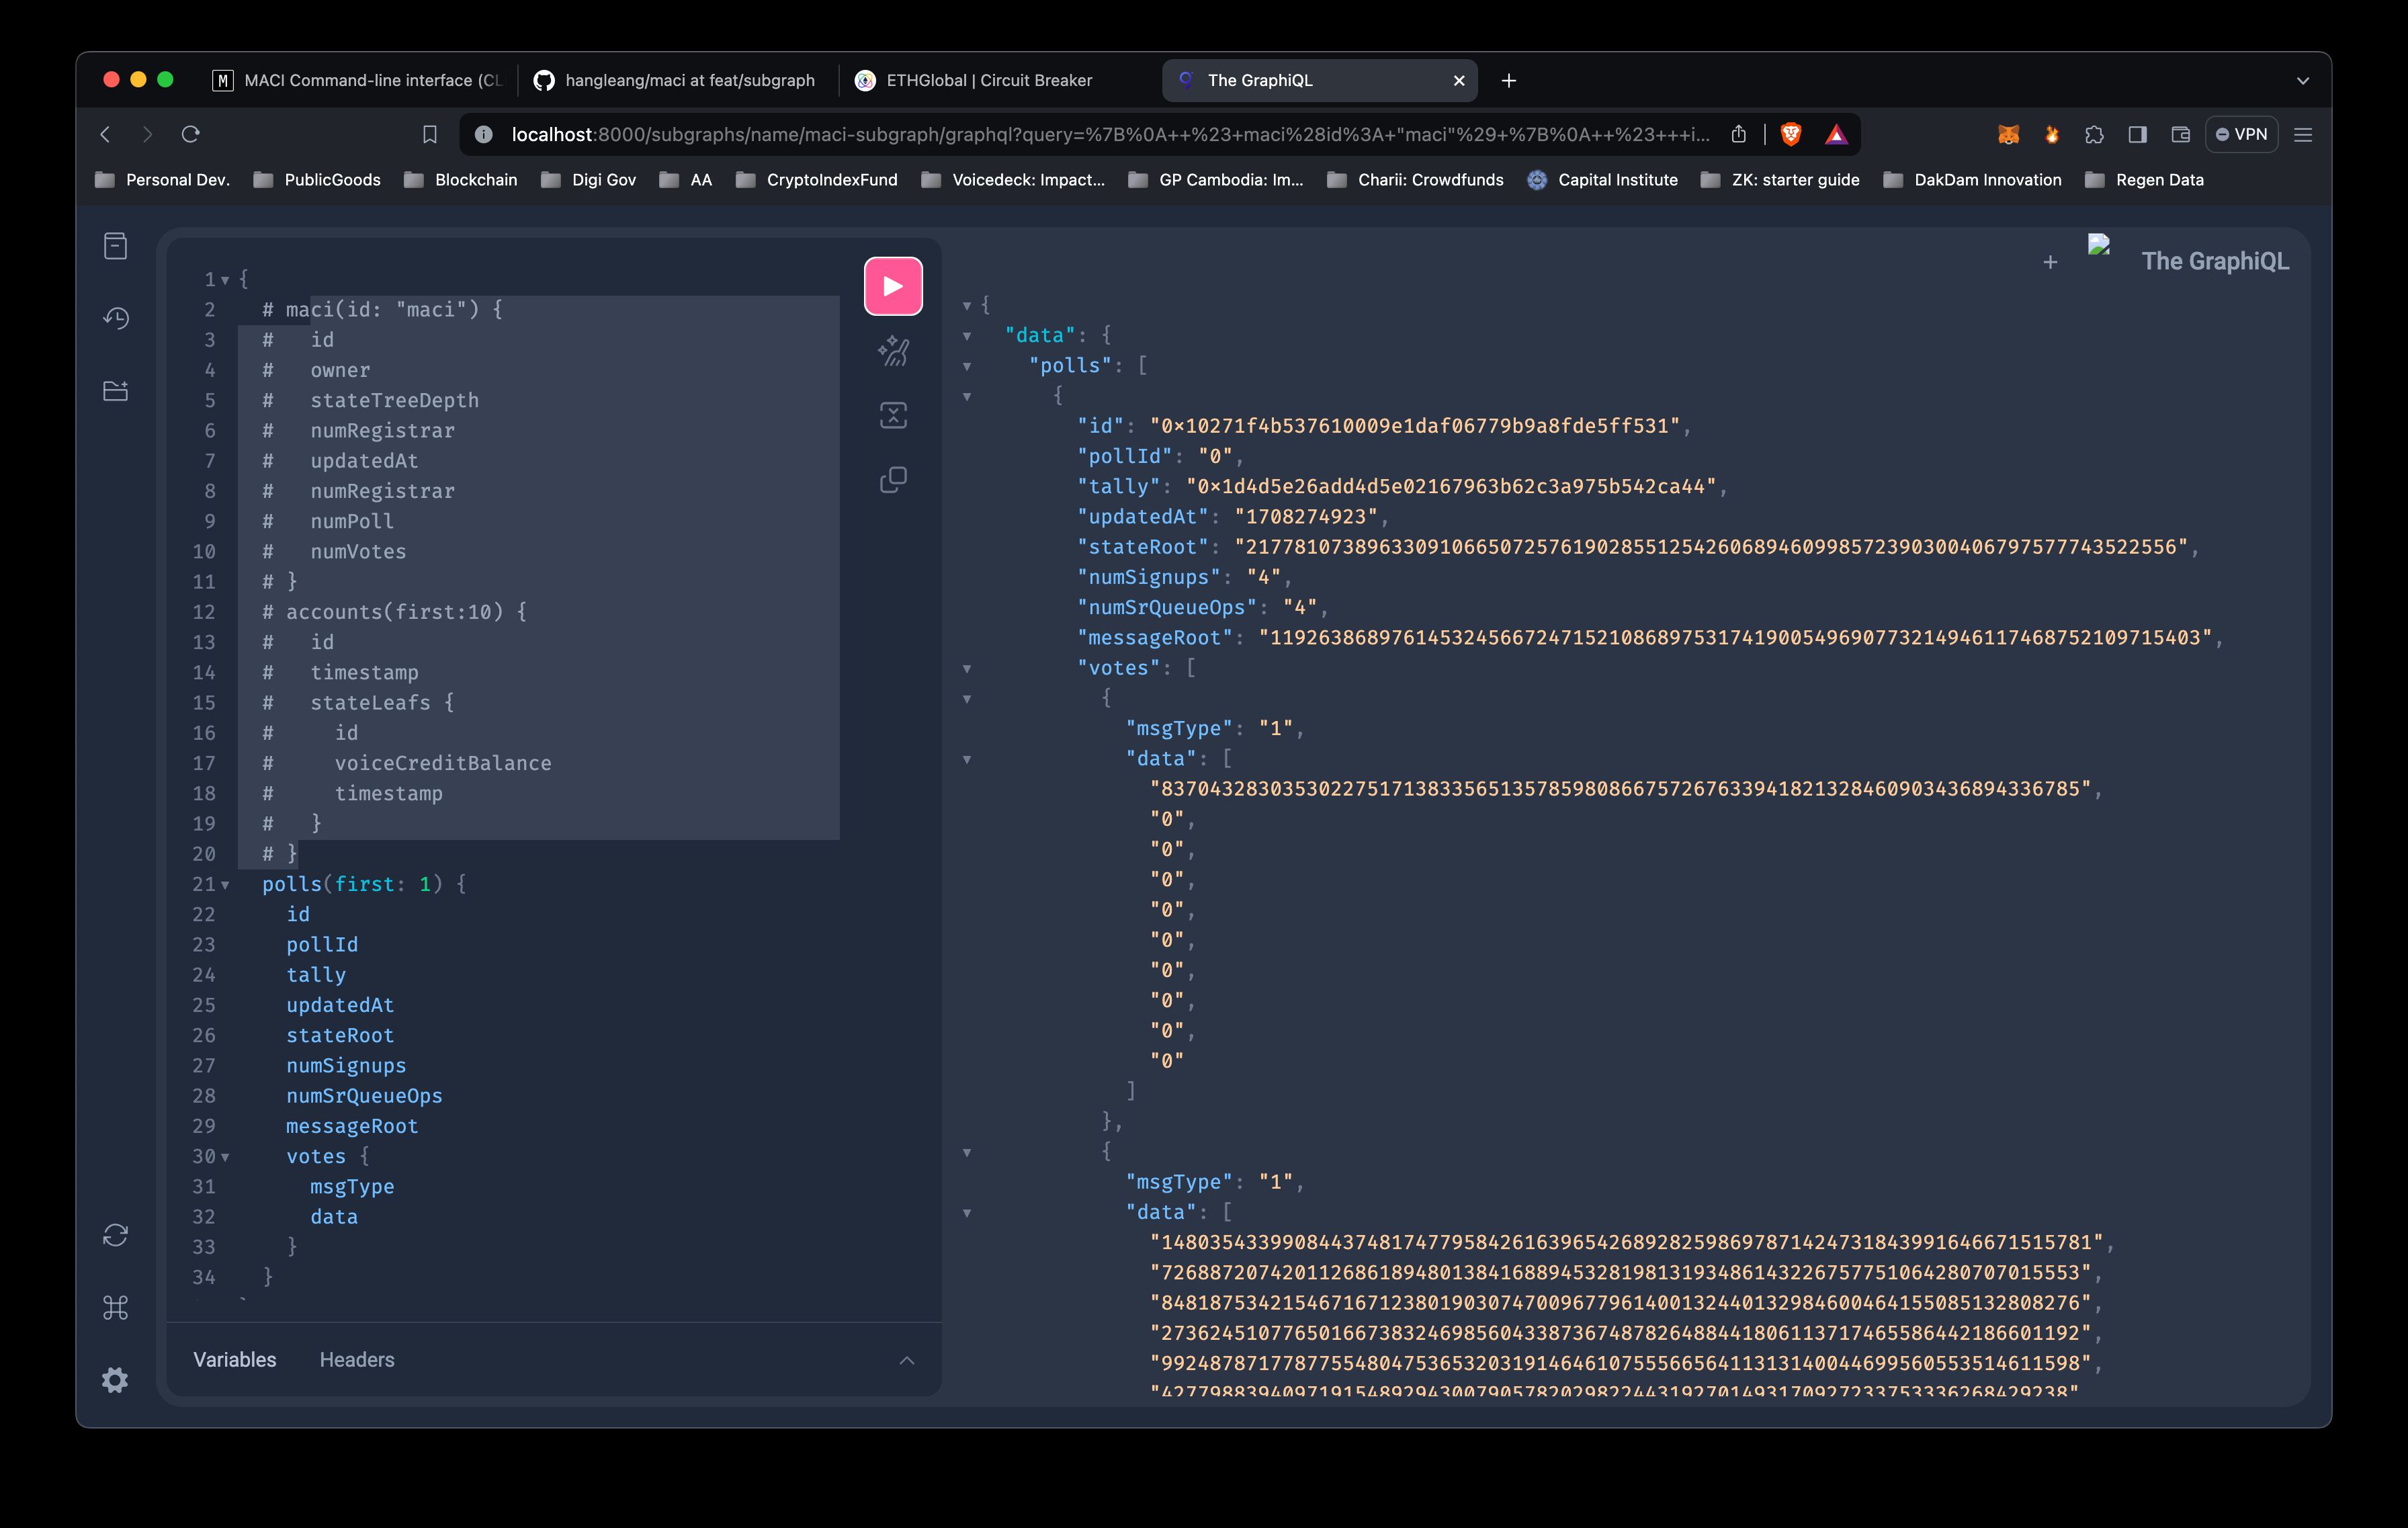This screenshot has height=1528, width=2408.
Task: Click numSrQueueOps field in query editor
Action: pos(364,1096)
